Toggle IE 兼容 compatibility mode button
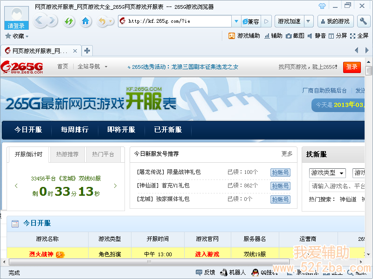Viewport: 373px width, 279px height. pyautogui.click(x=251, y=21)
